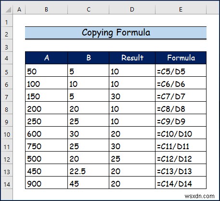The height and width of the screenshot is (201, 220).
Task: Click the 'Formula' table header cell
Action: click(x=181, y=58)
